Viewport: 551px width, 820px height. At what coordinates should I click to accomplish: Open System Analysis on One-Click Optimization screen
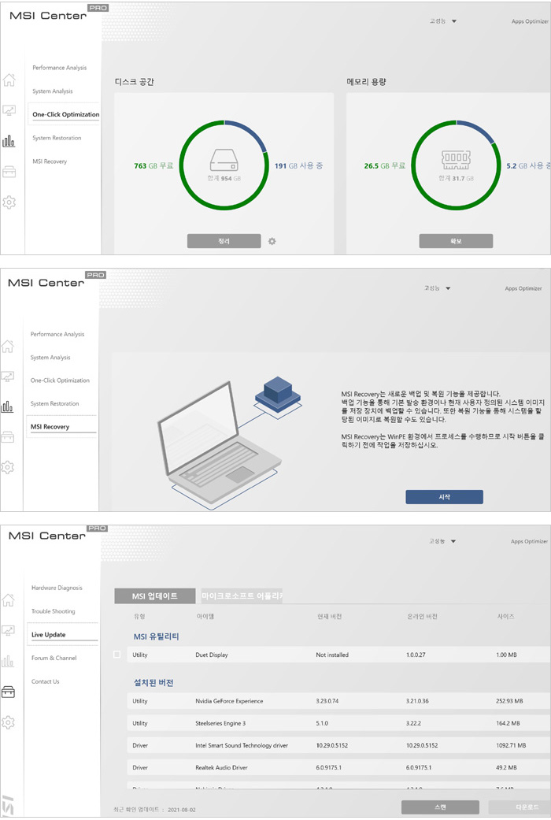click(x=52, y=91)
